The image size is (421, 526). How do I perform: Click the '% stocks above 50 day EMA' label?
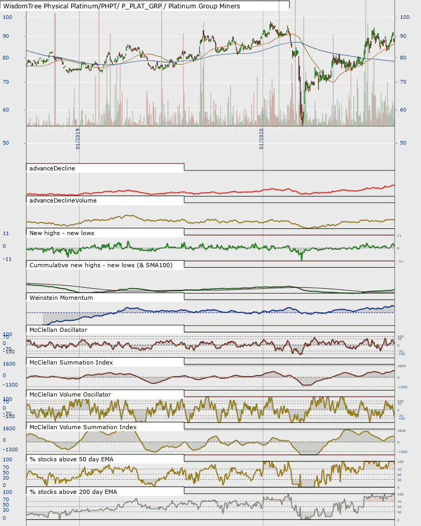(72, 460)
